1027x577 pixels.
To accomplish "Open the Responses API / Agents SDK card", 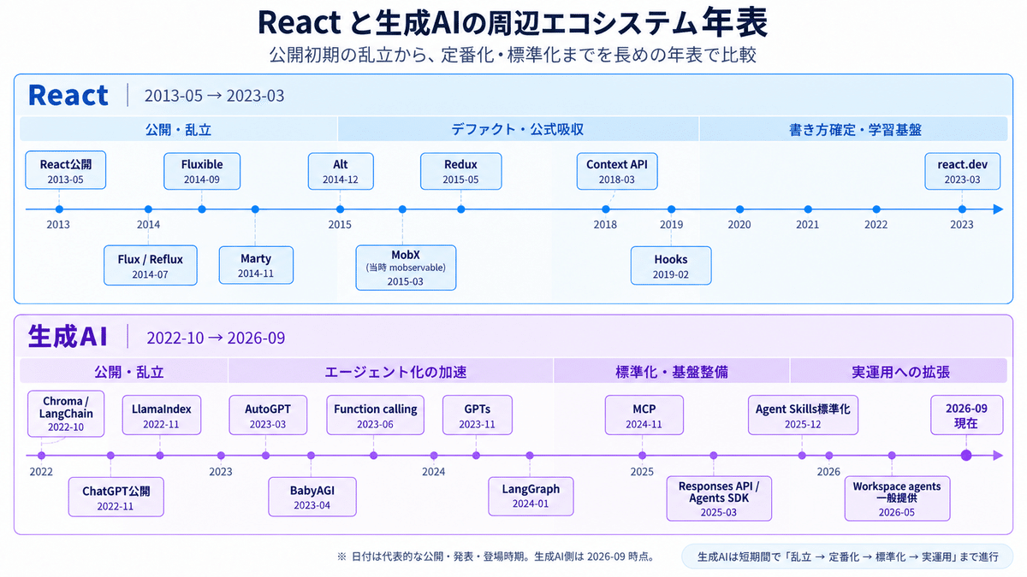I will point(719,498).
